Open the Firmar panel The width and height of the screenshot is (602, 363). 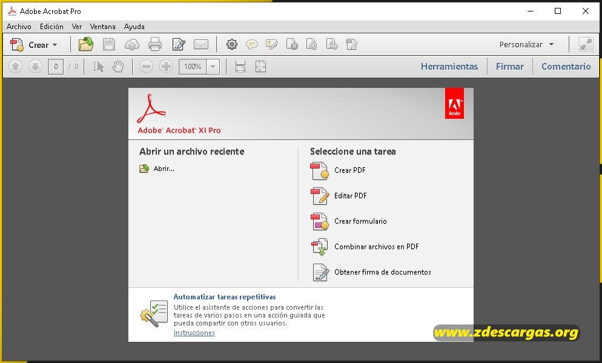(509, 67)
